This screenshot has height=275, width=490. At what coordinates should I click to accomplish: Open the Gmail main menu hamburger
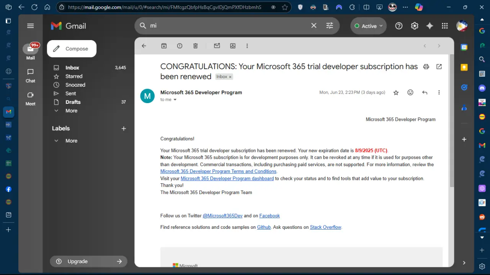(31, 26)
